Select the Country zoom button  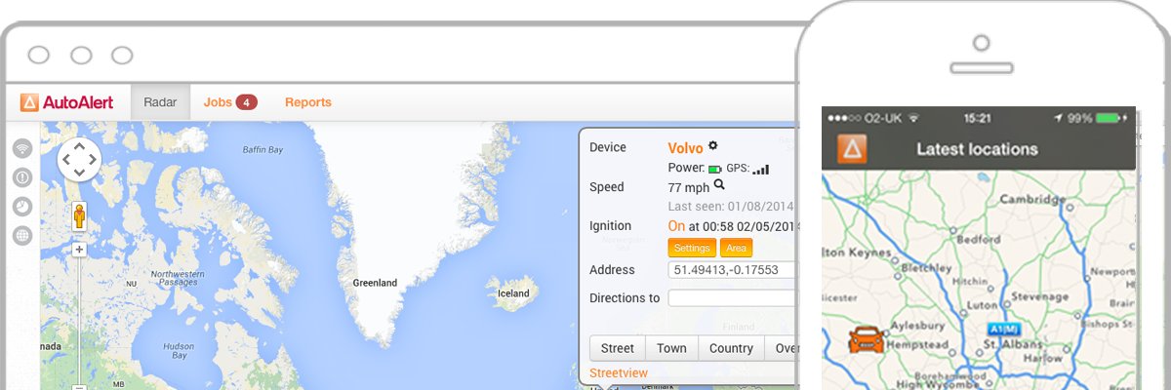pos(731,348)
